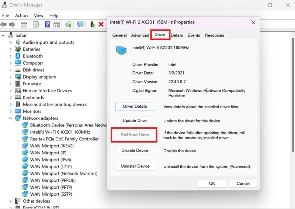Screen dimensions: 295x209
Task: Expand the Other devices category
Action: coord(11,201)
